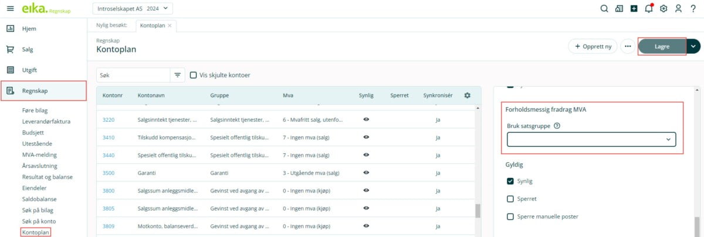Viewport: 704px width, 237px height.
Task: Open account number 3500 link
Action: (x=109, y=174)
